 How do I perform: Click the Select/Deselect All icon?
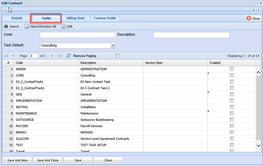pos(27,26)
